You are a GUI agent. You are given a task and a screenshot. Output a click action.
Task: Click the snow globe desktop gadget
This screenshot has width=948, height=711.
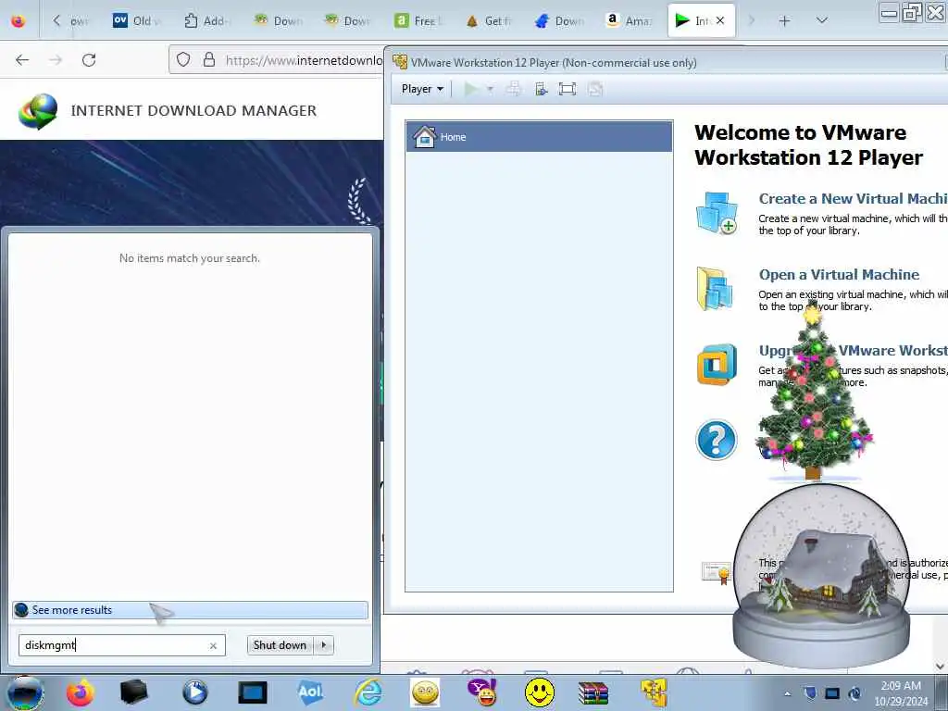point(821,574)
